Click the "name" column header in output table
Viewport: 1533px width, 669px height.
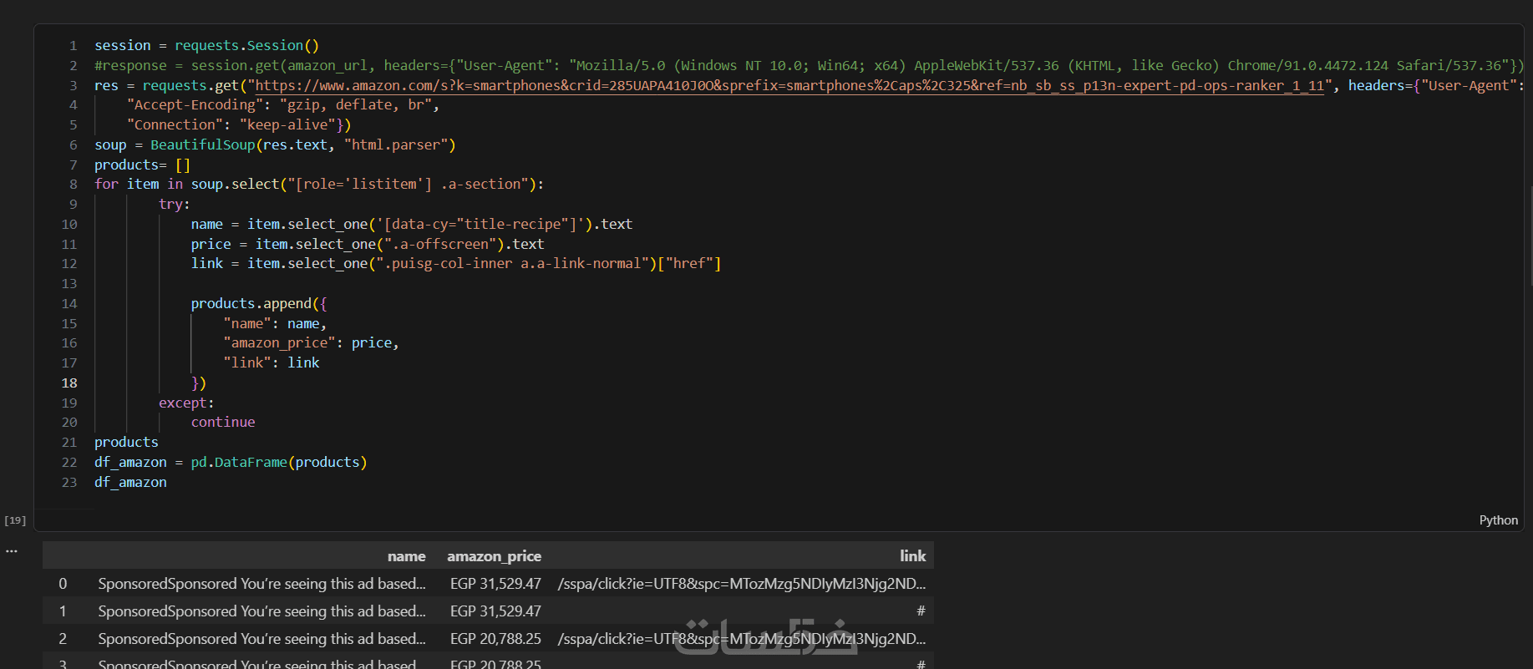point(406,556)
